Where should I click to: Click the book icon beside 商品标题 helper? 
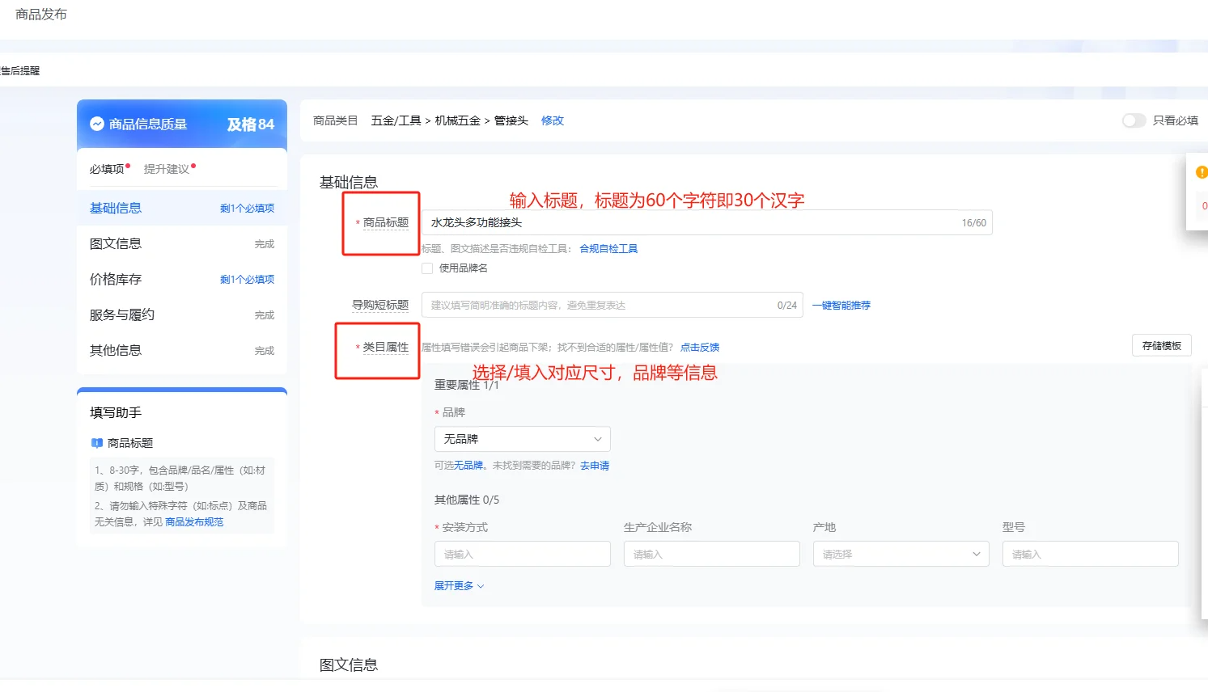click(x=97, y=443)
